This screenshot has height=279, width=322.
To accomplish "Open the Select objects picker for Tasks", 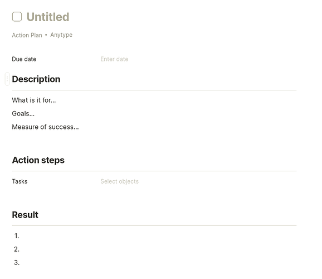I will [119, 181].
